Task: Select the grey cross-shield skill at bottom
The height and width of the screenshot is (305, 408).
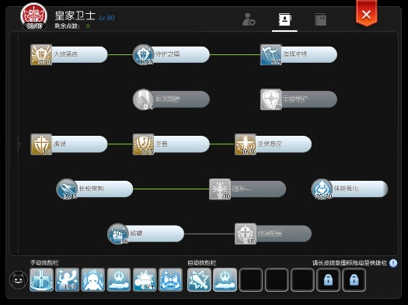Action: coord(246,234)
